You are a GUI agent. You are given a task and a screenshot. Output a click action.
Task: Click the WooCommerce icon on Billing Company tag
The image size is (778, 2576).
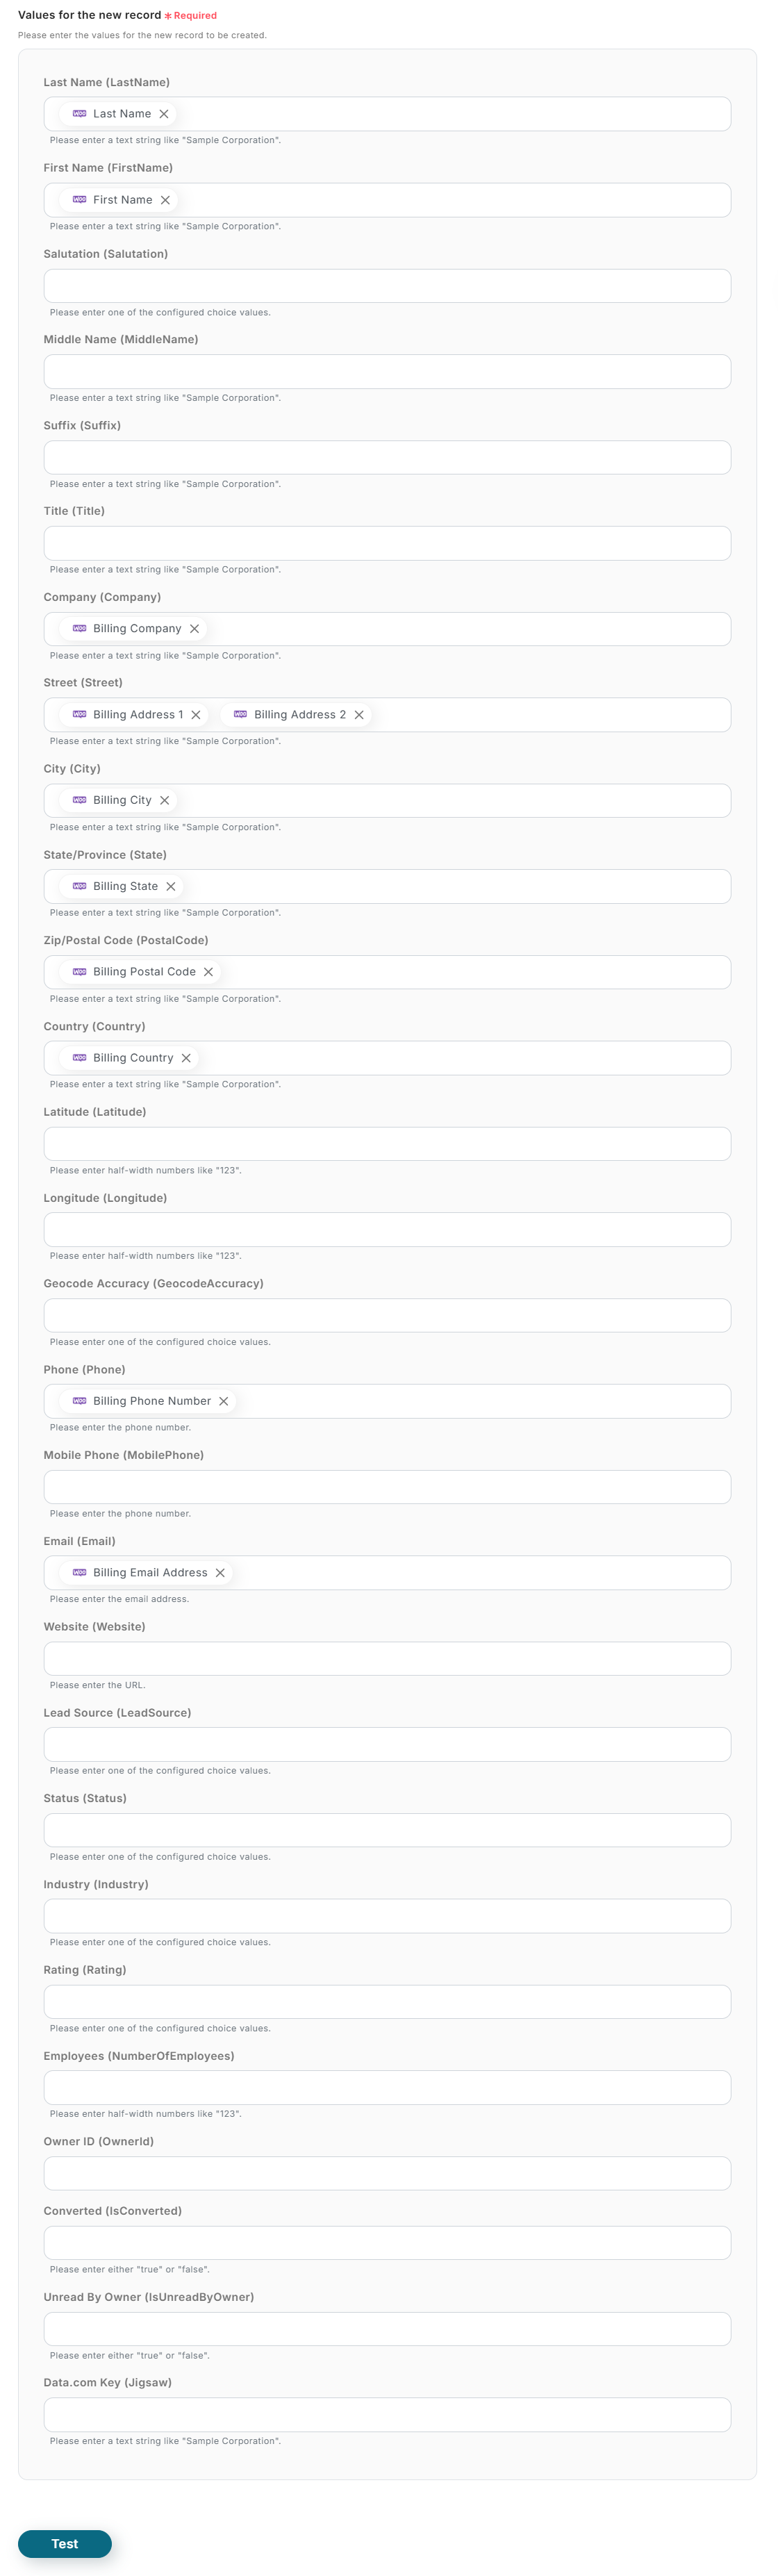coord(80,629)
